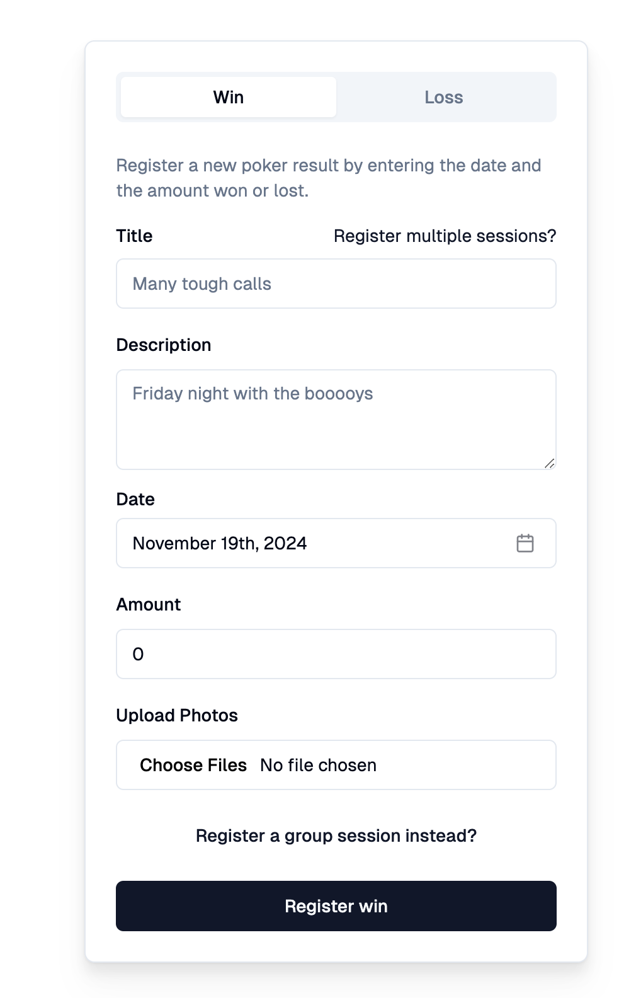Click the No file chosen text
The width and height of the screenshot is (636, 998).
coord(319,765)
